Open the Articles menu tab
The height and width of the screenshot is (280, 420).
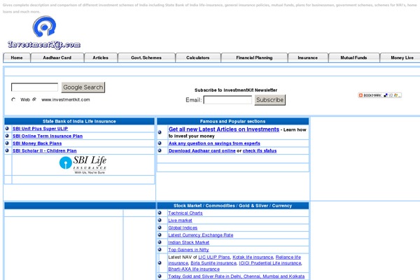(100, 57)
